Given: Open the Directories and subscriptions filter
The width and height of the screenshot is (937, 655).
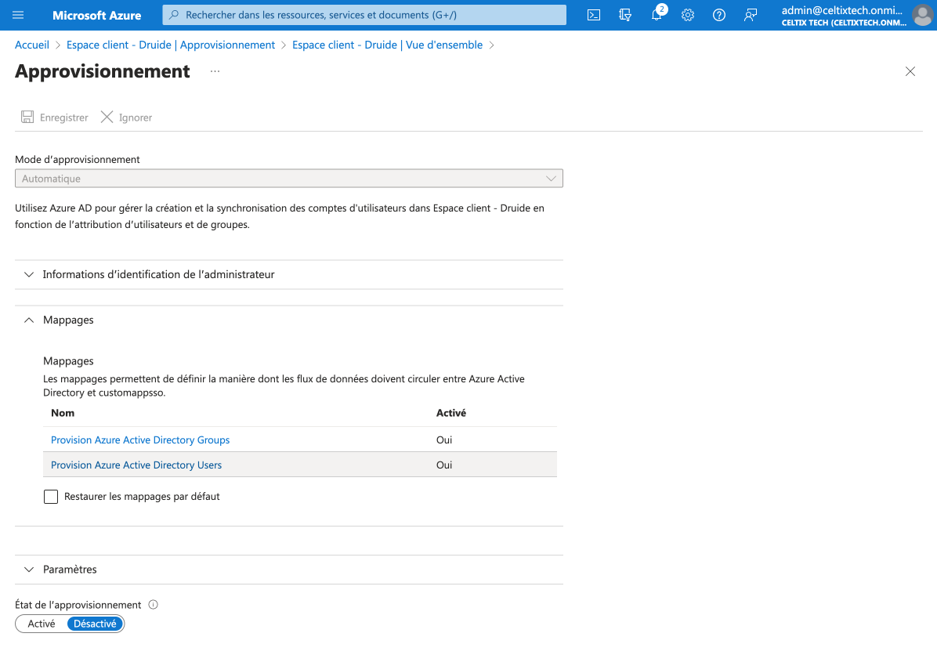Looking at the screenshot, I should 625,15.
